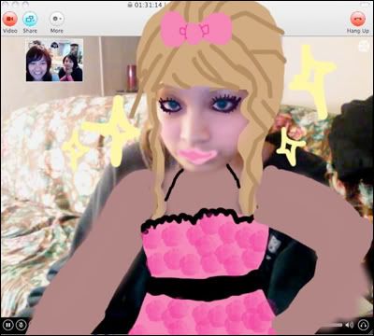Click the 01:31:14 call duration
This screenshot has width=374, height=336.
pos(149,5)
